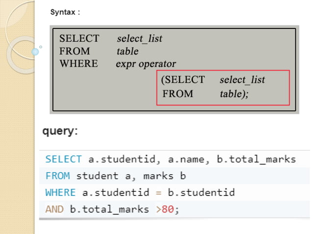Click select_list inside the red subquery box
313x234 pixels.
click(242, 79)
